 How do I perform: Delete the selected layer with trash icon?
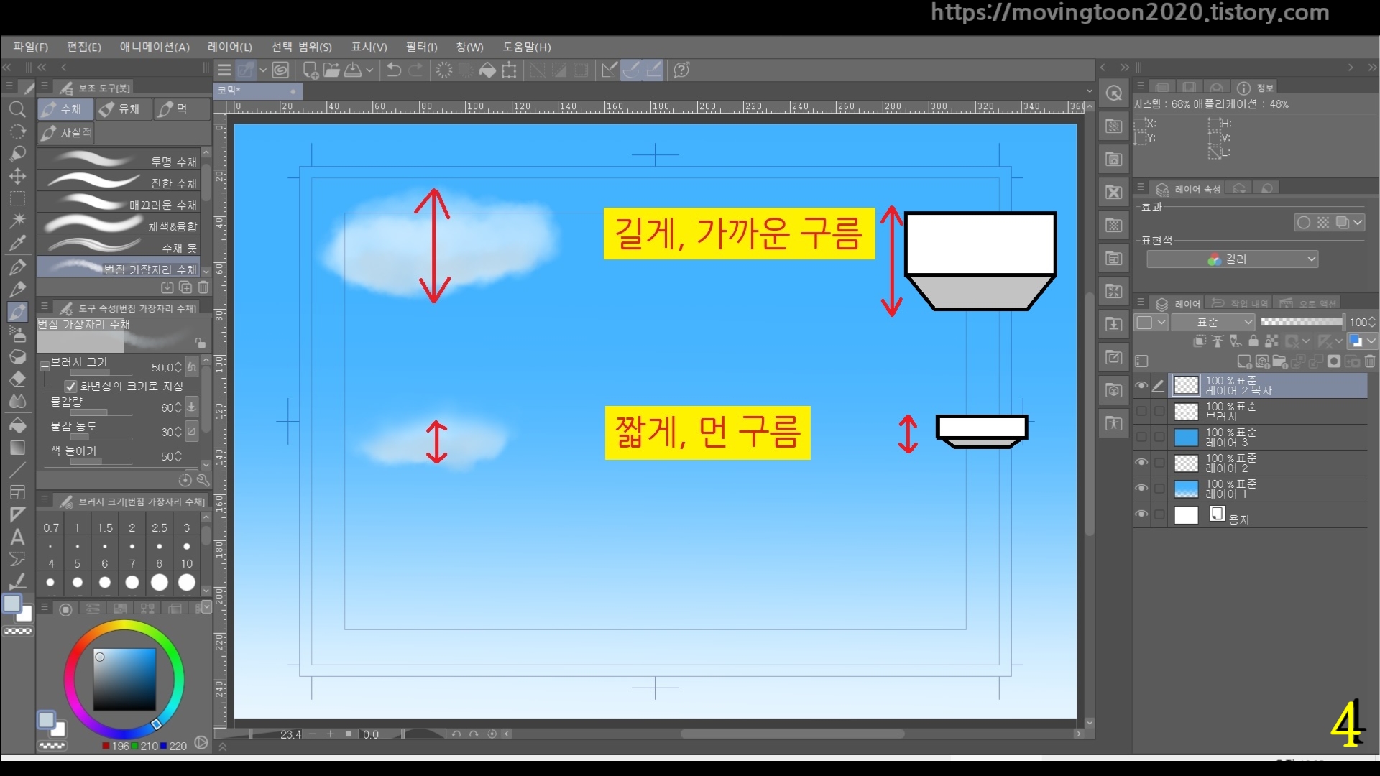pyautogui.click(x=1370, y=361)
